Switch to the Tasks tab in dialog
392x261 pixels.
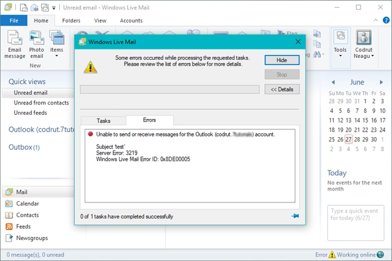coord(103,121)
